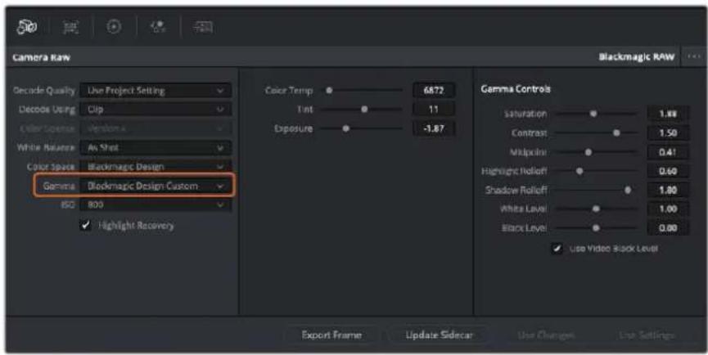Click the Use Settings button
Viewport: 708px width, 355px height.
647,335
